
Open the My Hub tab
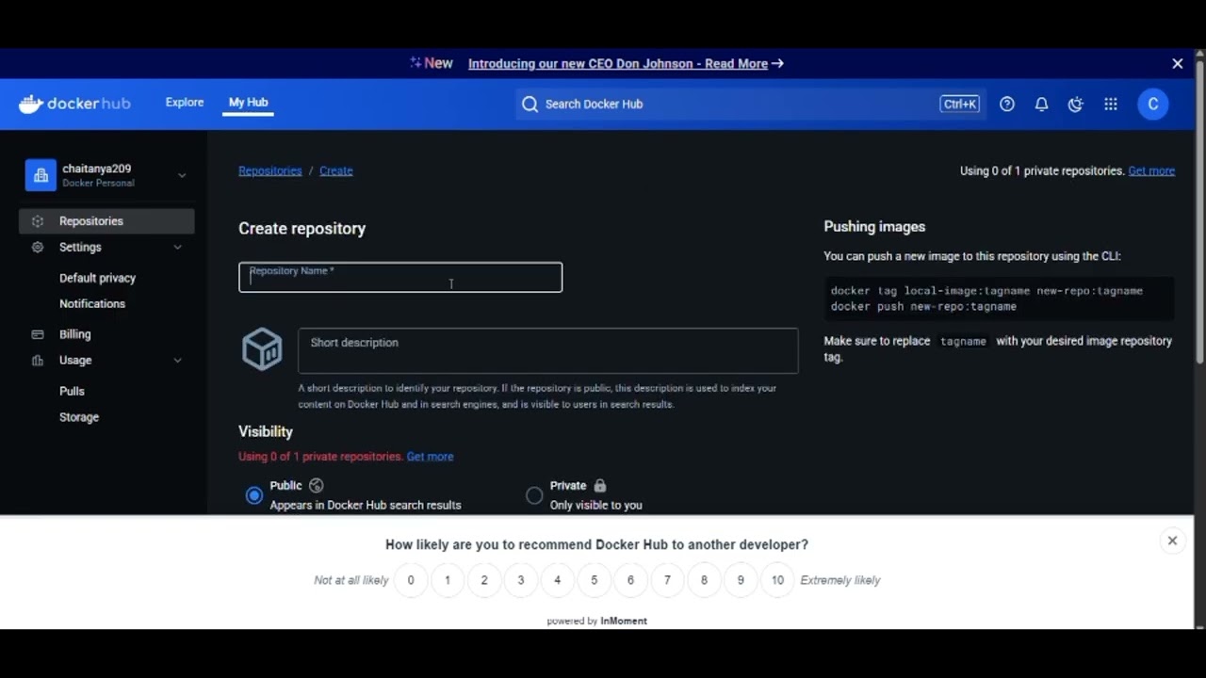tap(249, 103)
